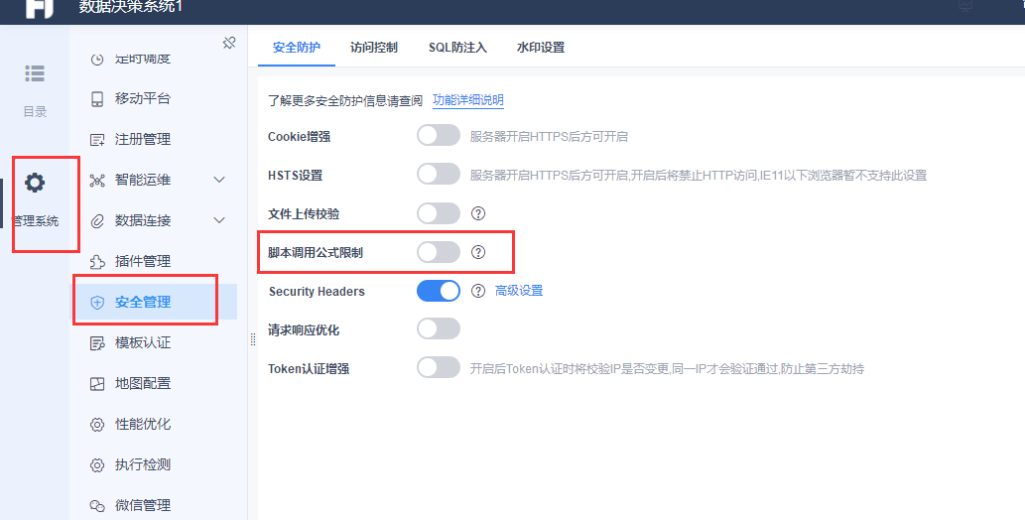Expand the 数据连接 menu chevron
This screenshot has height=520, width=1025.
[x=219, y=220]
